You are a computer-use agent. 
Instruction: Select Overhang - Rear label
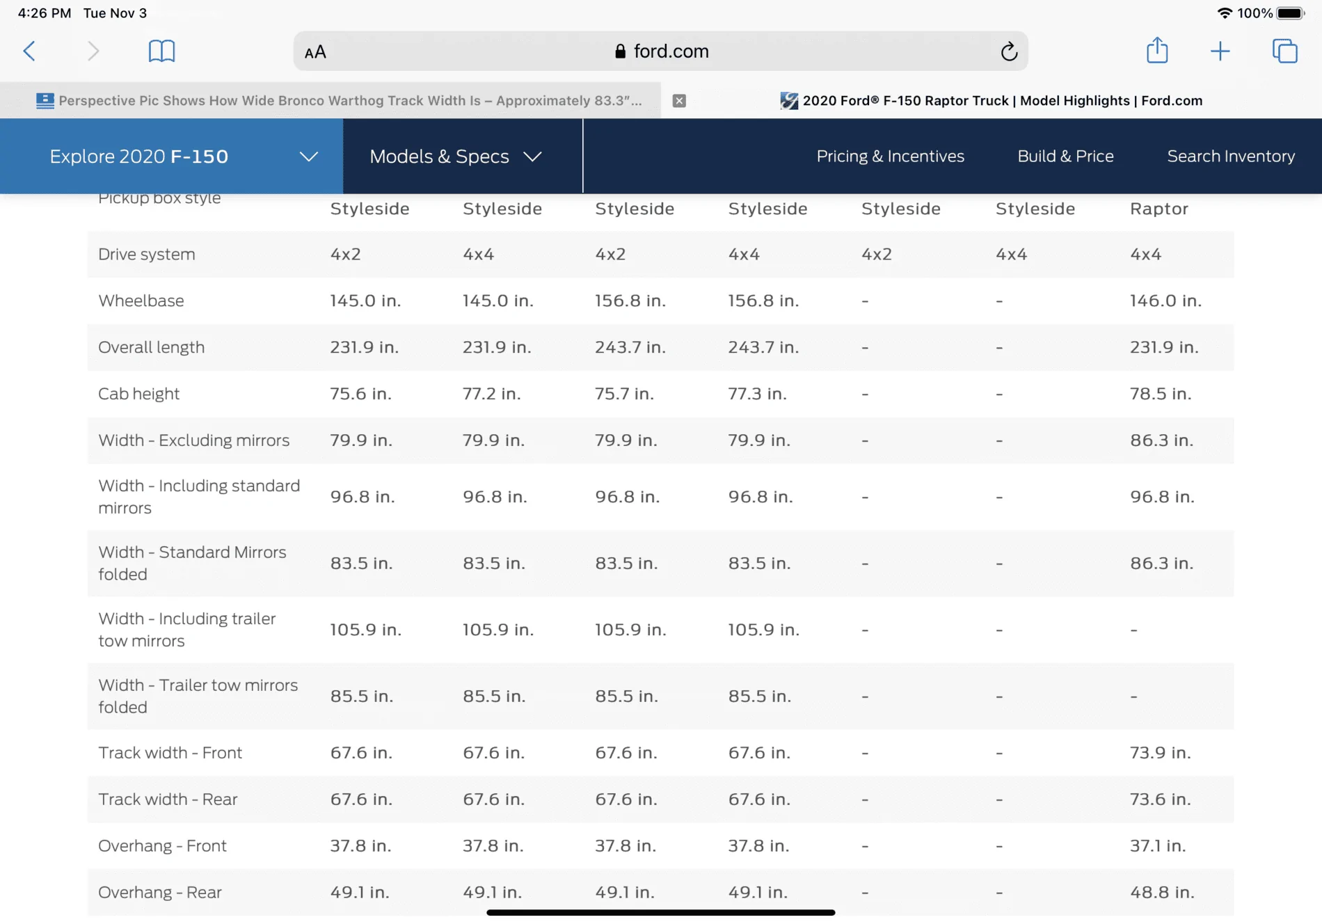click(x=160, y=893)
